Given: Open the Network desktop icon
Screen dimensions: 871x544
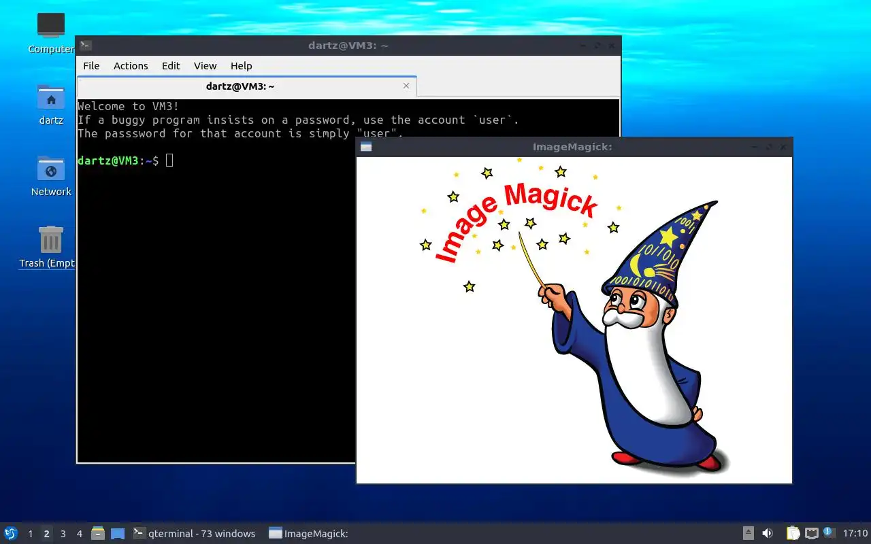Looking at the screenshot, I should (51, 175).
